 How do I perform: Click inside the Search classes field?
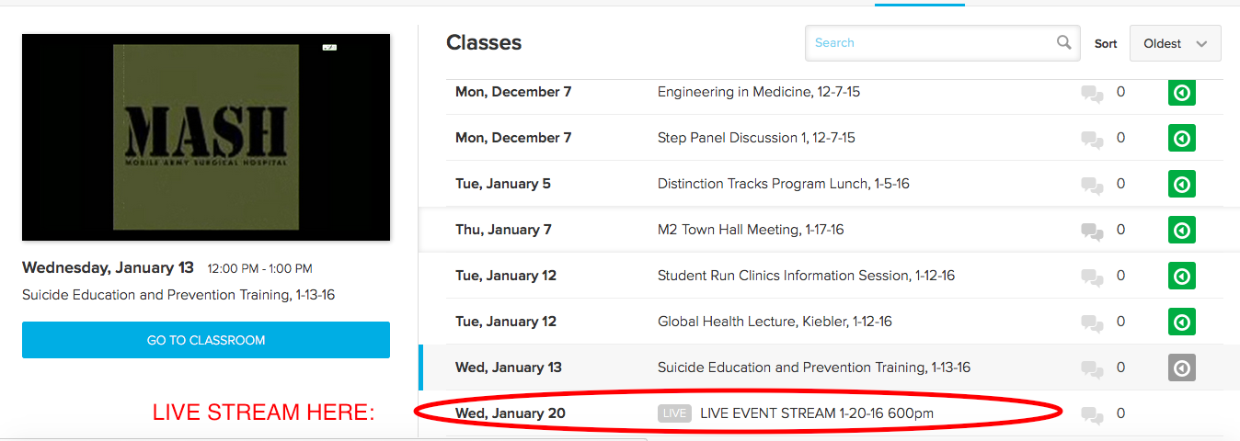(x=929, y=43)
